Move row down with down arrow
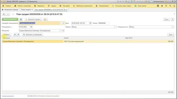 point(18,34)
